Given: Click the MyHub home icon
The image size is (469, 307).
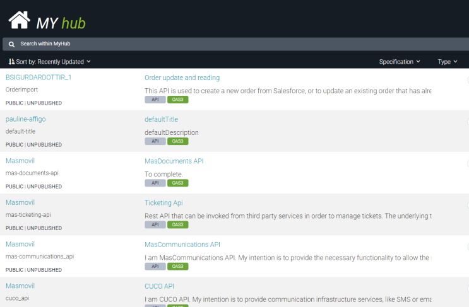Looking at the screenshot, I should (x=20, y=20).
